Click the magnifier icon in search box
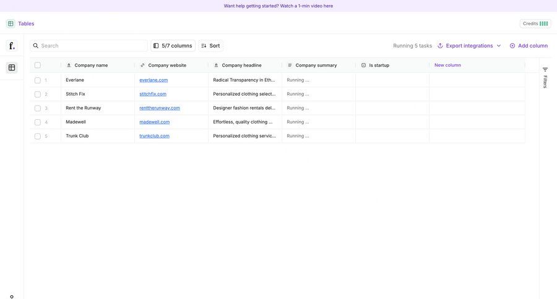Screen dimensions: 557x299 [35, 46]
